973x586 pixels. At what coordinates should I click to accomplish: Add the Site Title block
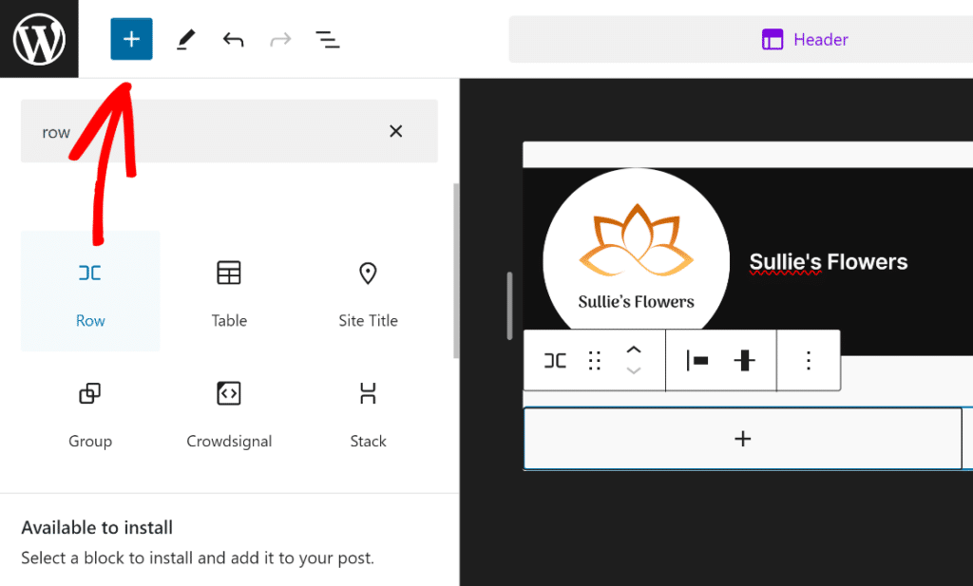point(368,290)
